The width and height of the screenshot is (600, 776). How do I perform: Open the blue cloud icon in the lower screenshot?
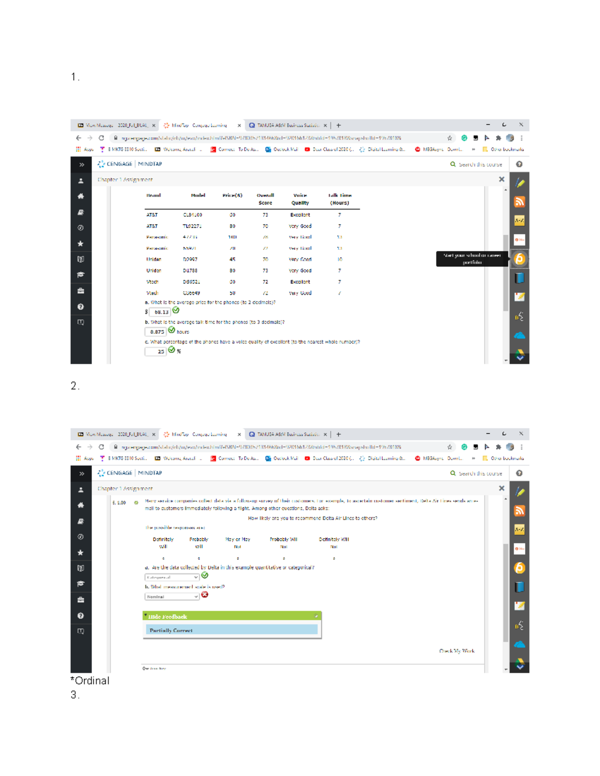(519, 645)
